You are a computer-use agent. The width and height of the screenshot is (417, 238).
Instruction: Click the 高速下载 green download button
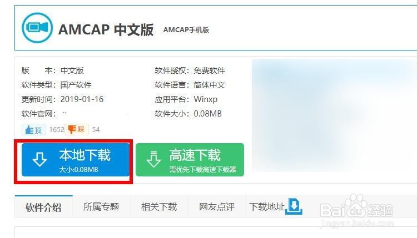[x=190, y=160]
